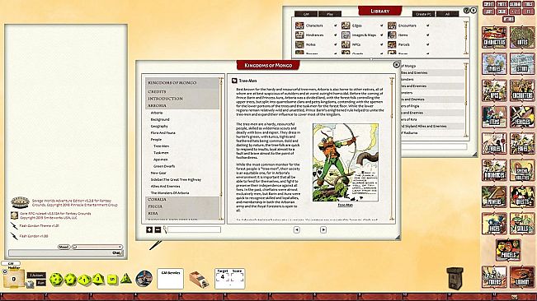The height and width of the screenshot is (301, 537).
Task: Expand the Frigia chapter header
Action: pyautogui.click(x=182, y=206)
